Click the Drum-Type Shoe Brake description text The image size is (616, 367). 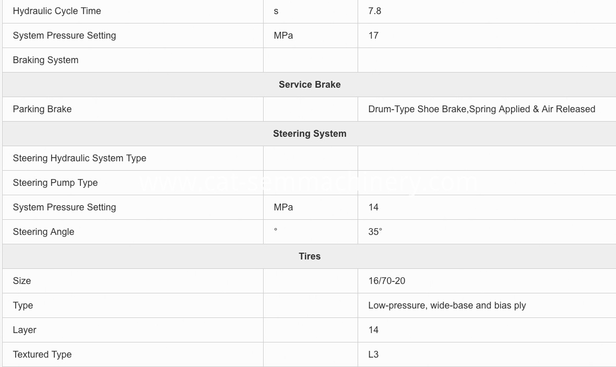coord(482,109)
